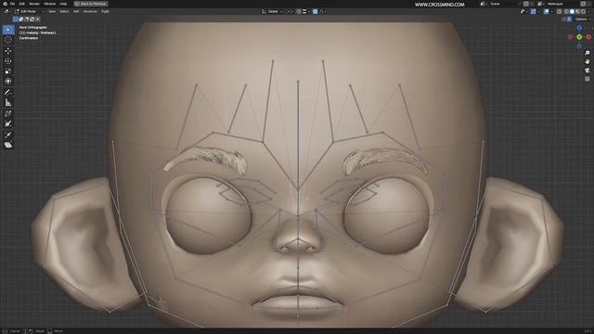The height and width of the screenshot is (334, 594).
Task: Open the viewport Add menu
Action: 76,12
